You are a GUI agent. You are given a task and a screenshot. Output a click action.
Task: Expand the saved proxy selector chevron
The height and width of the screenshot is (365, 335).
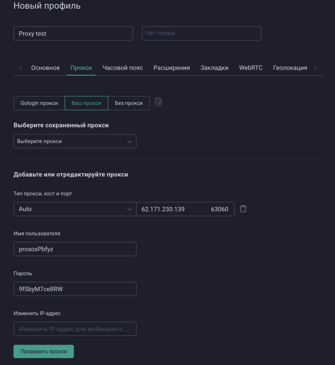[x=129, y=141]
